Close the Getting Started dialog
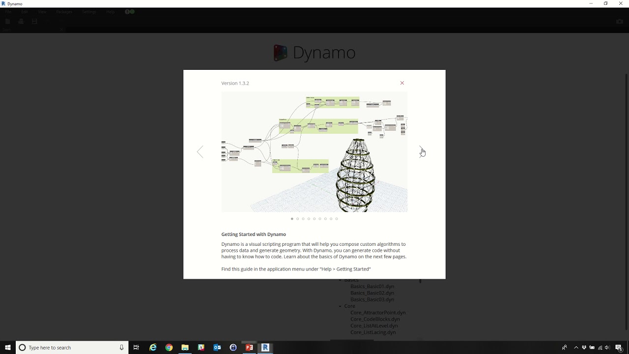This screenshot has height=354, width=629. click(x=402, y=83)
